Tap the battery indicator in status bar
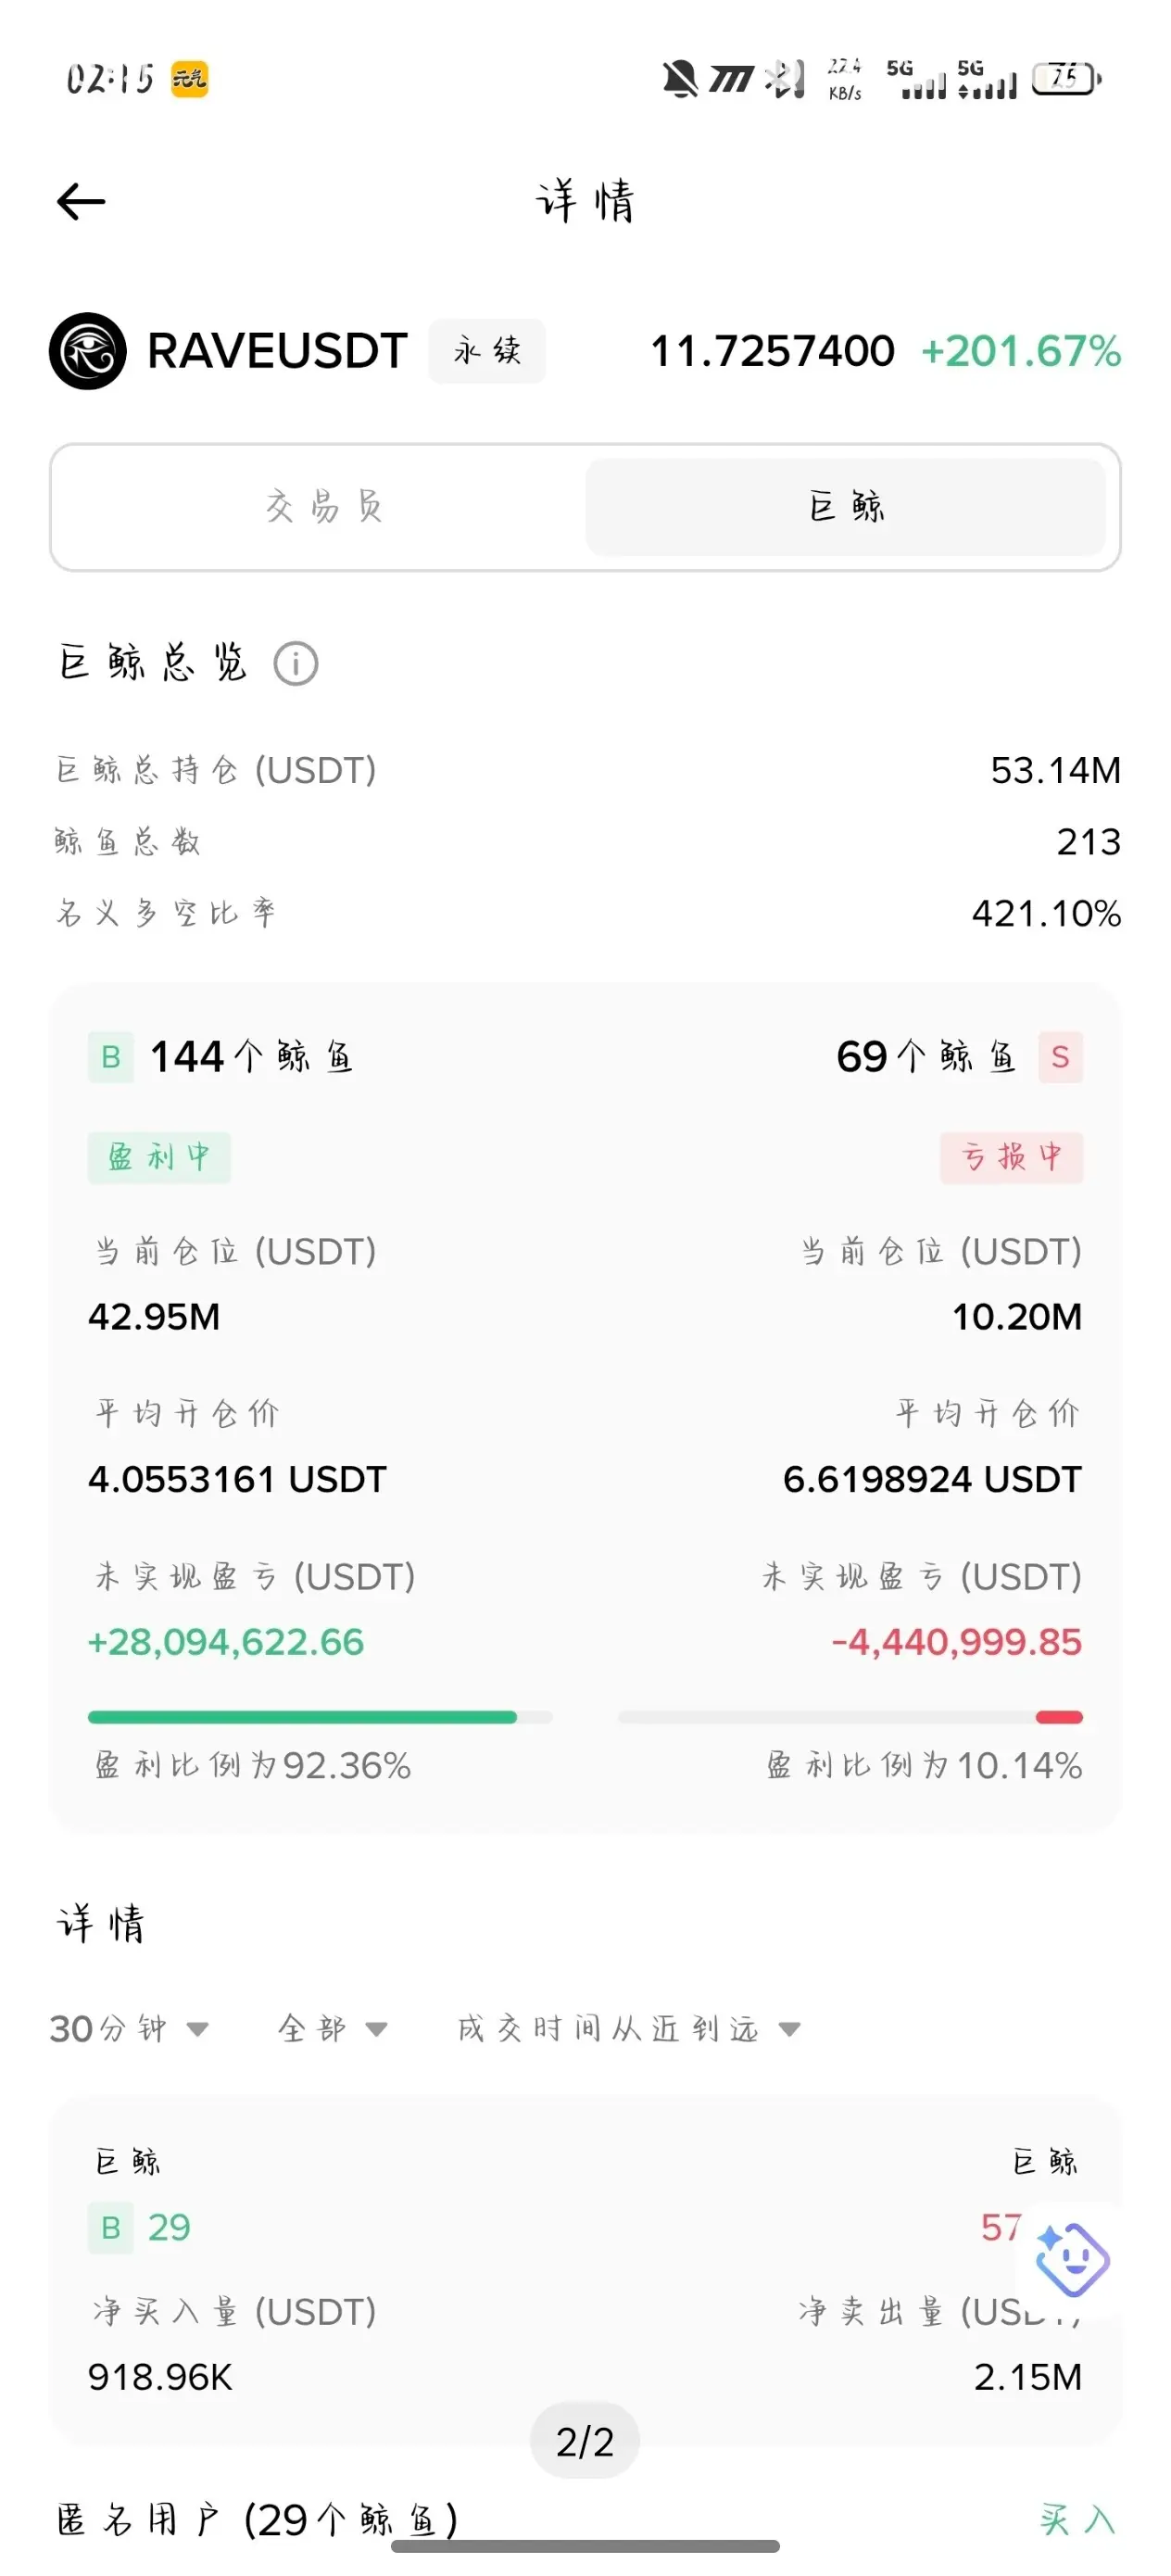 tap(1067, 77)
